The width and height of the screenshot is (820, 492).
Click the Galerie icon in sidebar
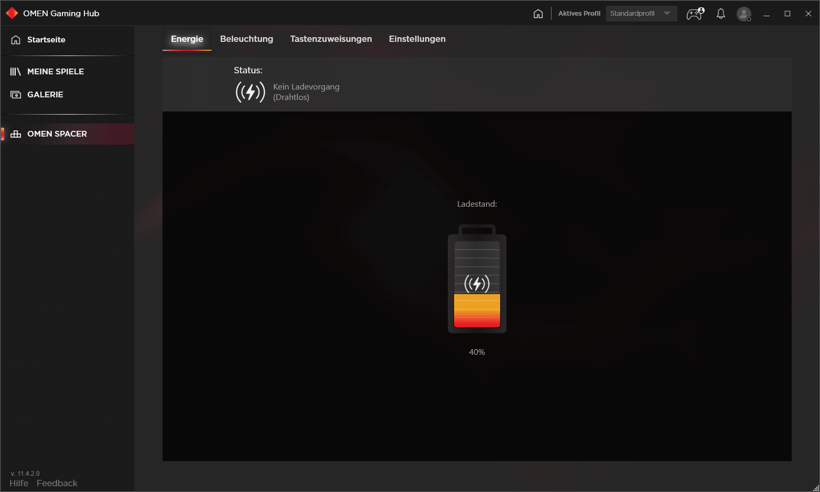[x=16, y=95]
